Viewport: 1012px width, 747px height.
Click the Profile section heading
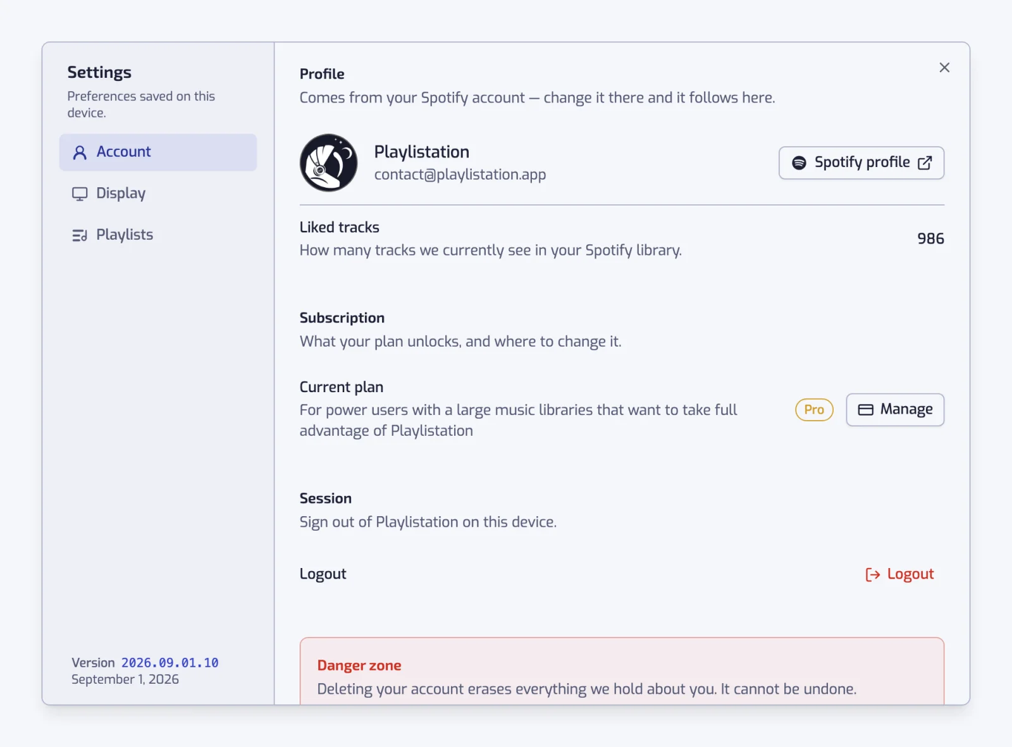[x=322, y=74]
